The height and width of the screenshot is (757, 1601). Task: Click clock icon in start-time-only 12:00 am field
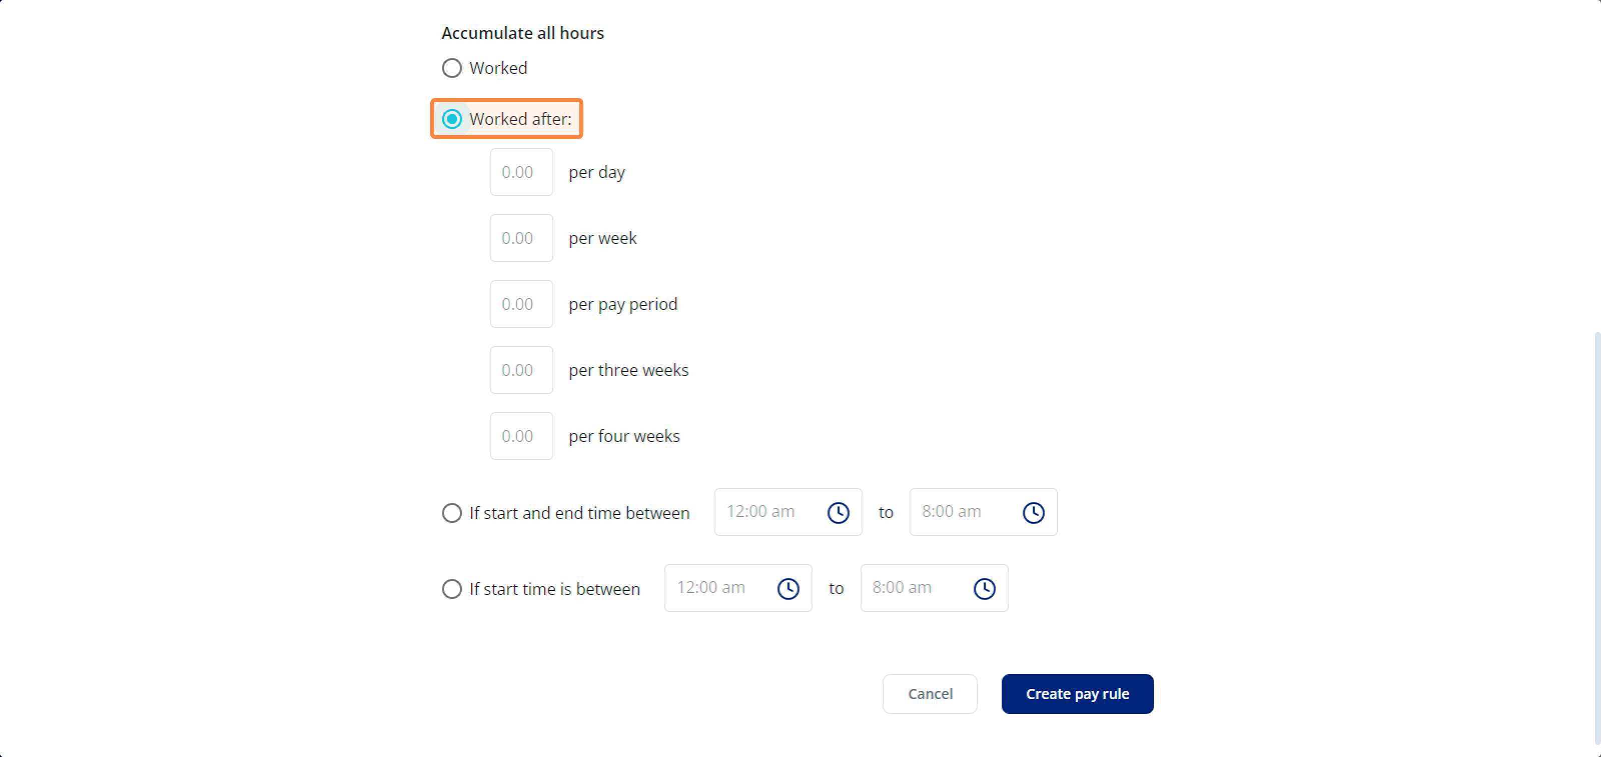point(788,588)
